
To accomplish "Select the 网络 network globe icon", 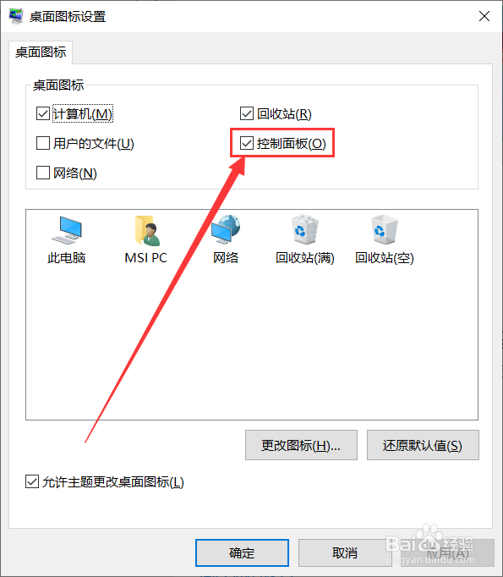I will coord(226,229).
